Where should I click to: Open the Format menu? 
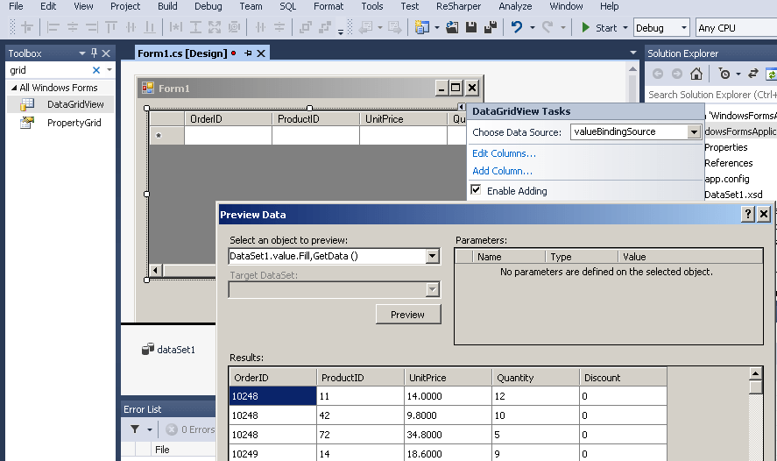click(328, 6)
